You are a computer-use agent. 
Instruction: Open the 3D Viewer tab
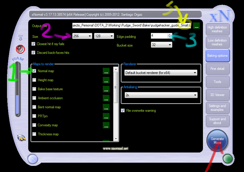[218, 95]
